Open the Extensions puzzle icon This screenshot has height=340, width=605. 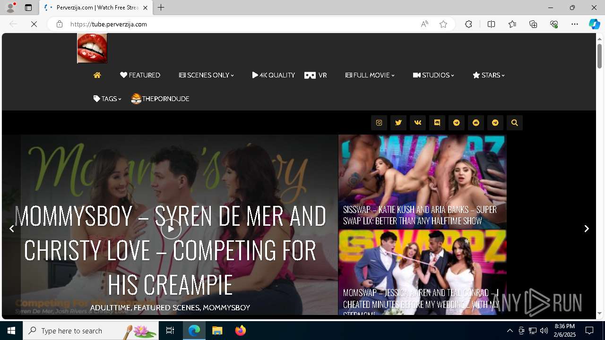pos(468,24)
